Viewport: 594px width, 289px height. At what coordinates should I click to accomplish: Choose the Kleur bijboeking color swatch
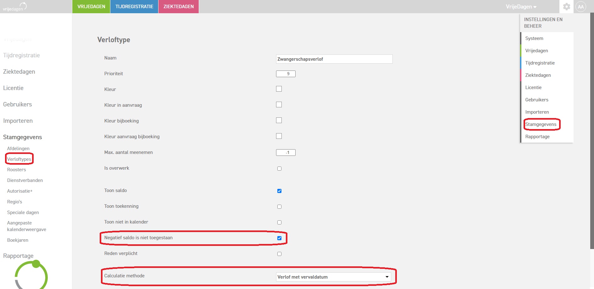[x=279, y=120]
